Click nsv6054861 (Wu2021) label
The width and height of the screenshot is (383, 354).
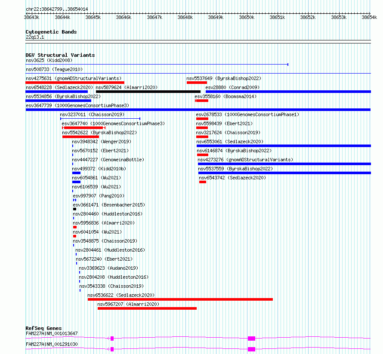click(96, 178)
